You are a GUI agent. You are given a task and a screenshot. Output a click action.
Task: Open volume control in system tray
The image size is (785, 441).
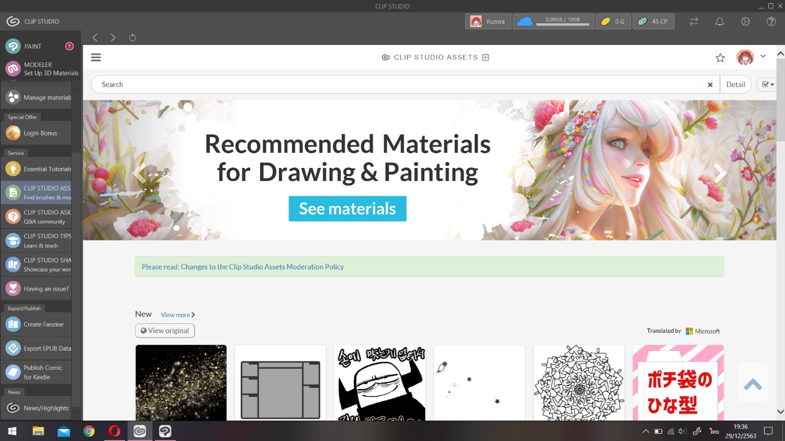(x=682, y=432)
